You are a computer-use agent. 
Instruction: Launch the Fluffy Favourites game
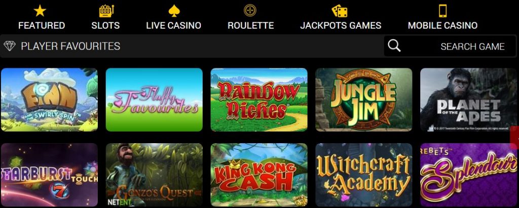click(x=154, y=100)
